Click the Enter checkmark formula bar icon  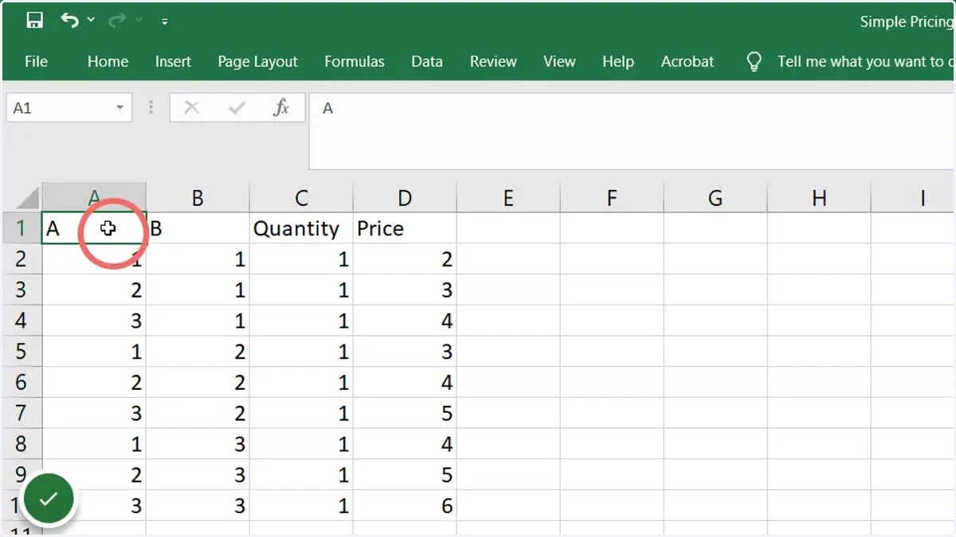point(237,108)
